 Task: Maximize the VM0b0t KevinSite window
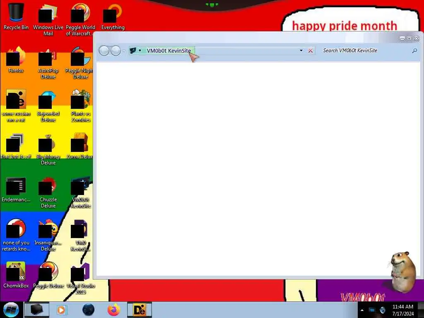(x=410, y=39)
